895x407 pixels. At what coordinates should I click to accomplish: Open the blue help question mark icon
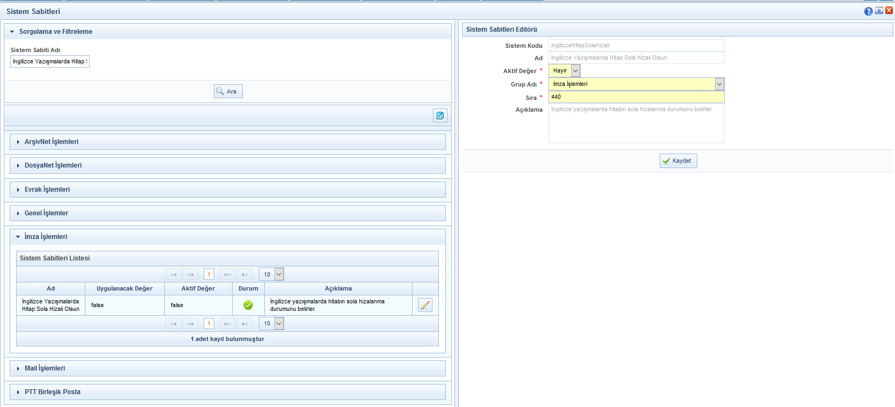pyautogui.click(x=868, y=11)
